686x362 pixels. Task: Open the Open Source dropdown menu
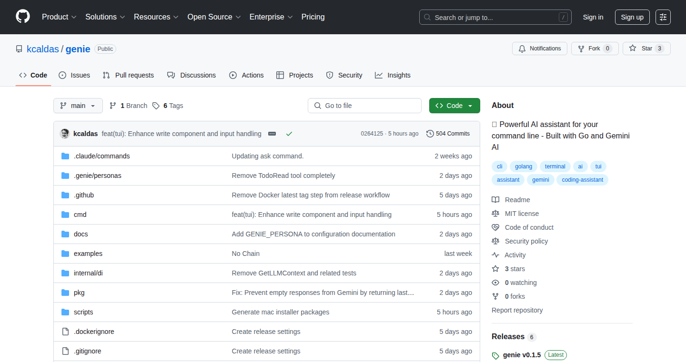tap(214, 17)
